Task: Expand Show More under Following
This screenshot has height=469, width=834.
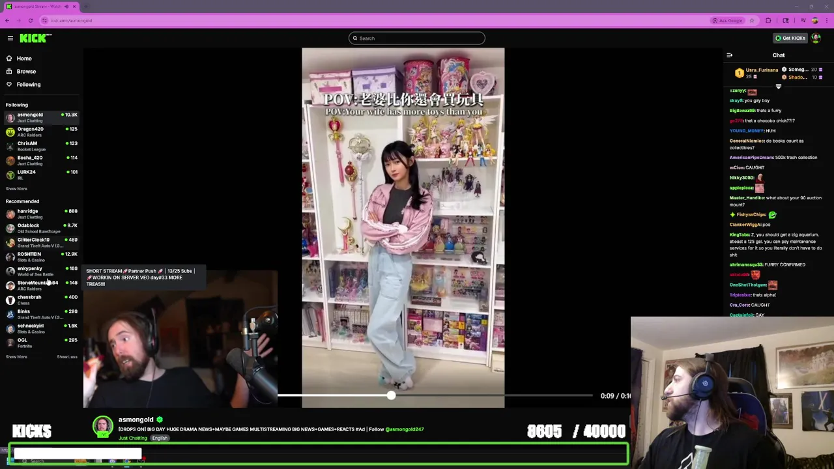Action: pos(16,189)
